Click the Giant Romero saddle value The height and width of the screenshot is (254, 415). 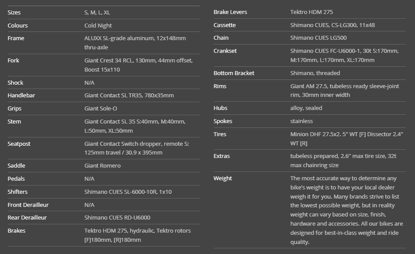coord(102,166)
